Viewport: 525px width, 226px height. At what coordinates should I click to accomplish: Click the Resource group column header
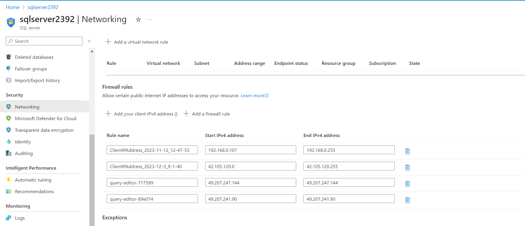point(338,63)
